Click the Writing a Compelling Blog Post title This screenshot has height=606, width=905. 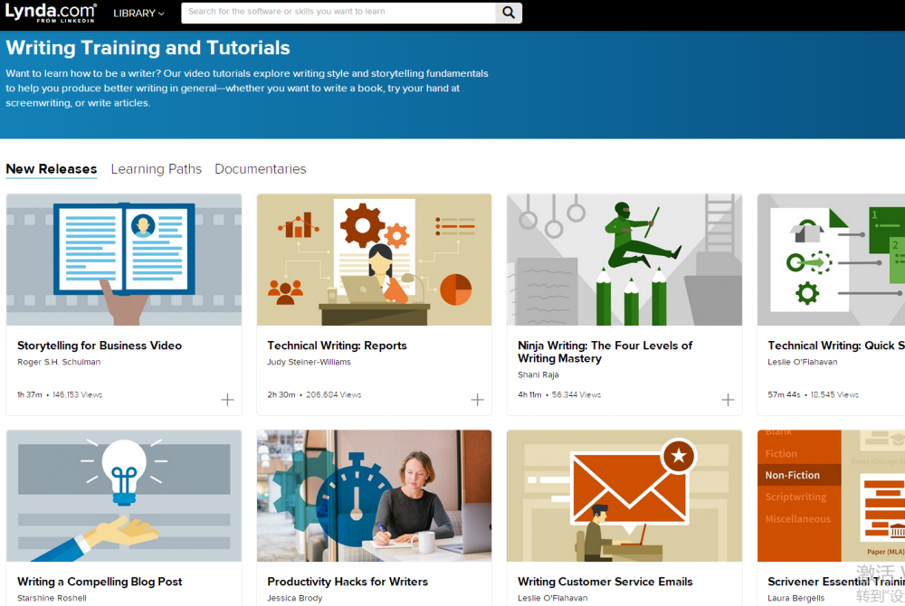coord(100,582)
